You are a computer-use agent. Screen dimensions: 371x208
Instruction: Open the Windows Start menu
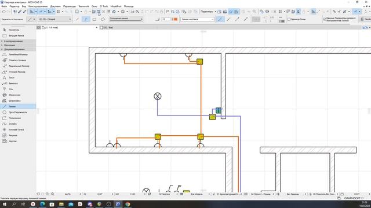5,204
